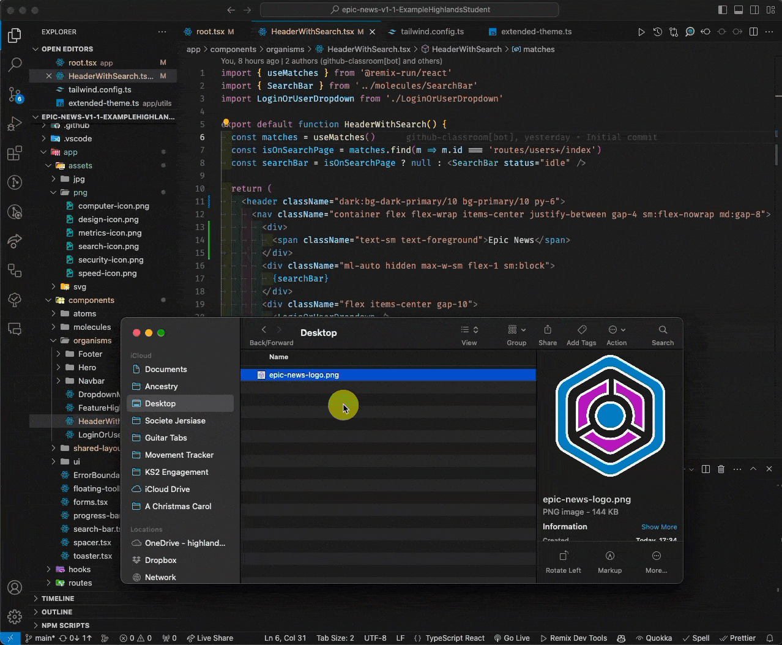Switch to the tailwind.config.ts tab
Image resolution: width=782 pixels, height=645 pixels.
[x=431, y=32]
